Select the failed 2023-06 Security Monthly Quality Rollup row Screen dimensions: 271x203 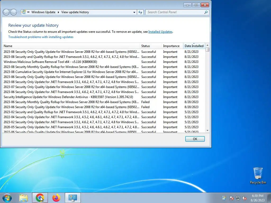coord(104,102)
